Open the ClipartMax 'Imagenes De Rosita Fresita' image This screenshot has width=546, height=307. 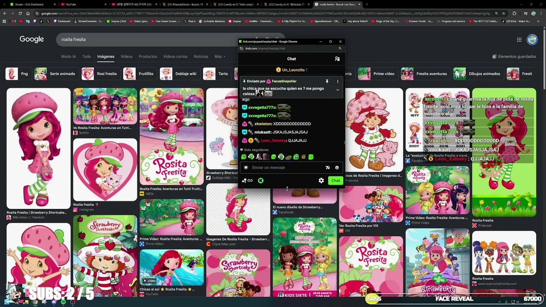238,210
